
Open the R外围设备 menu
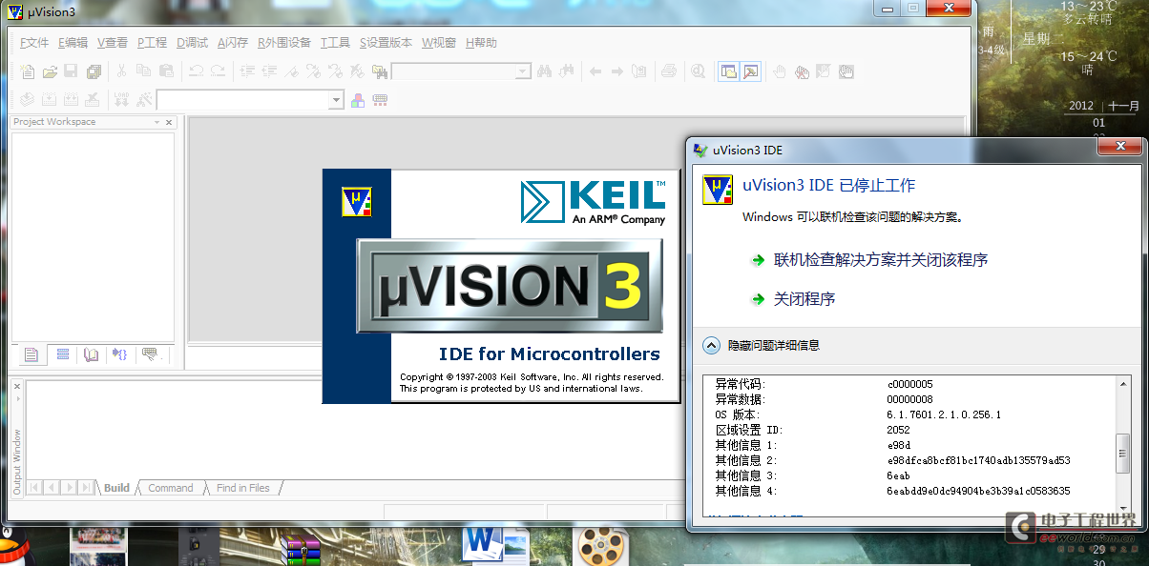point(284,43)
